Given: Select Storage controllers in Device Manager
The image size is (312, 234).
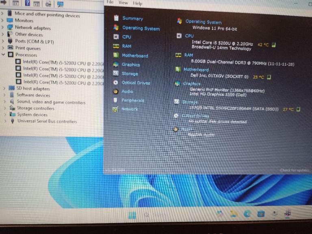Looking at the screenshot, I should pyautogui.click(x=35, y=108).
